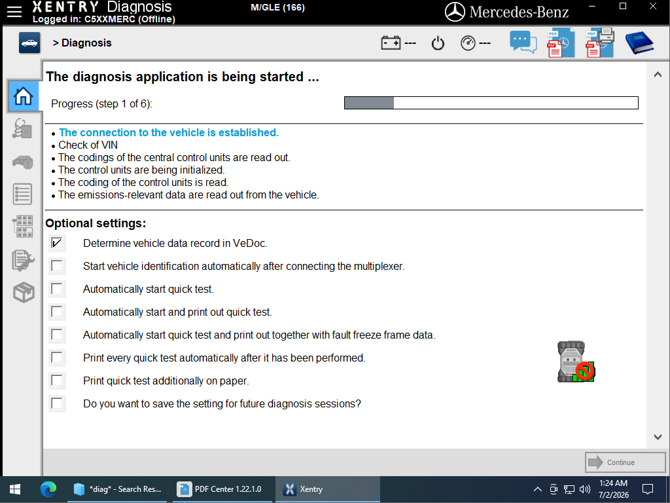Switch to diag Search Results taskbar window
The height and width of the screenshot is (503, 670).
[118, 489]
